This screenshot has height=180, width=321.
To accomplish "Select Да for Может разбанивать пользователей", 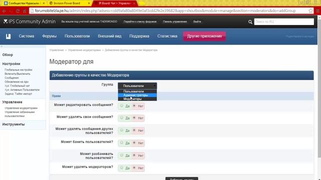I will 122,155.
